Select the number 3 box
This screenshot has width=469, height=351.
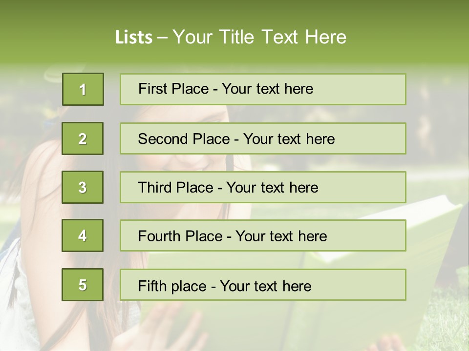[83, 187]
